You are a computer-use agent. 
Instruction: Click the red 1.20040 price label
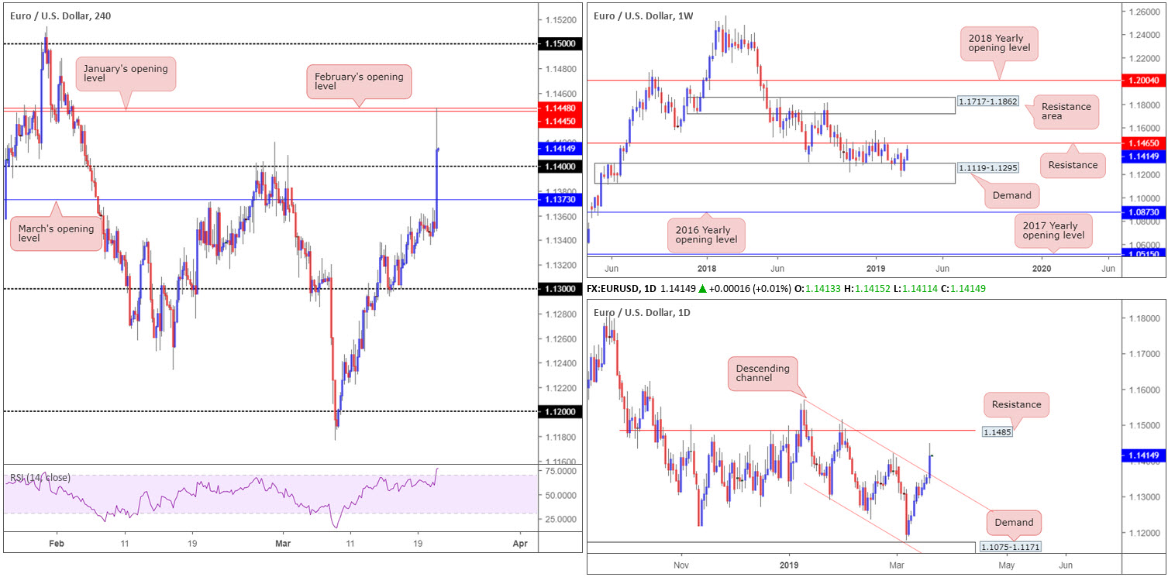coord(1144,81)
